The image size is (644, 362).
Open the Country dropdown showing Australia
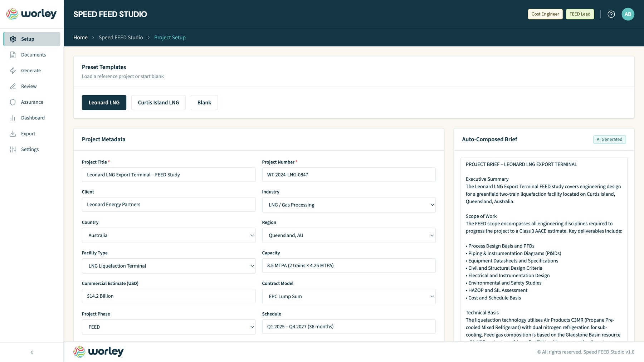coord(169,235)
